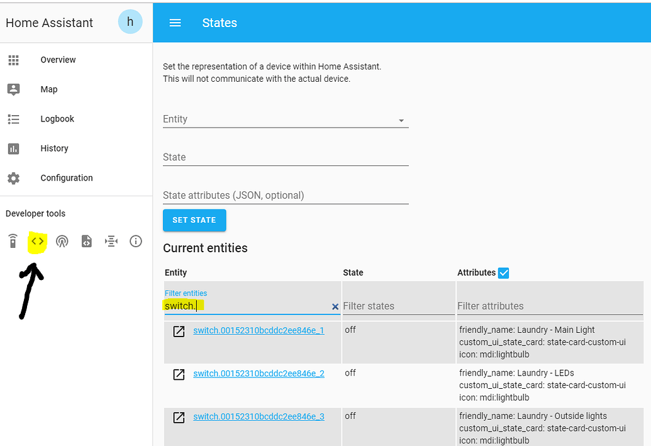The image size is (651, 446).
Task: Focus the State input field
Action: [286, 157]
